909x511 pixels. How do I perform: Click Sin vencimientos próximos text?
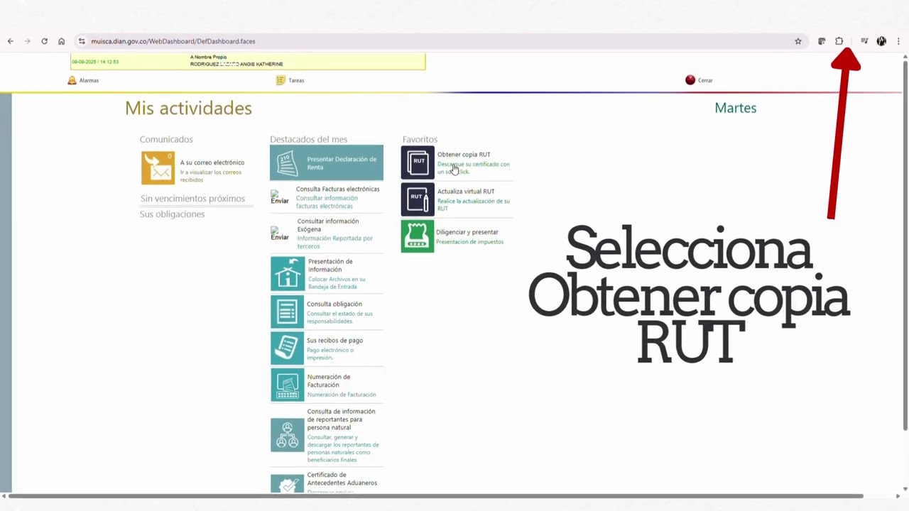(192, 199)
